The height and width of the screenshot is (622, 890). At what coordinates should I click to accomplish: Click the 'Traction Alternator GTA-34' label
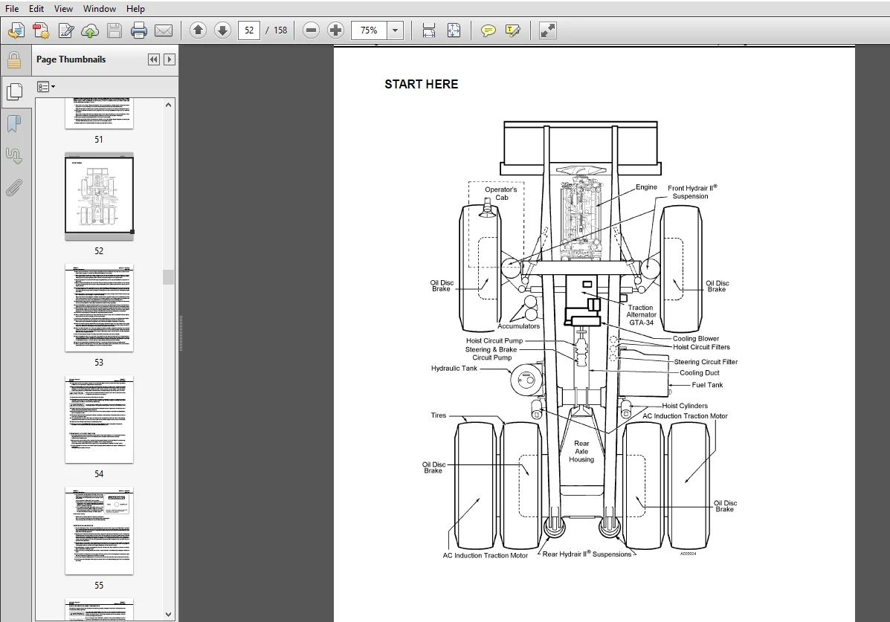click(641, 315)
